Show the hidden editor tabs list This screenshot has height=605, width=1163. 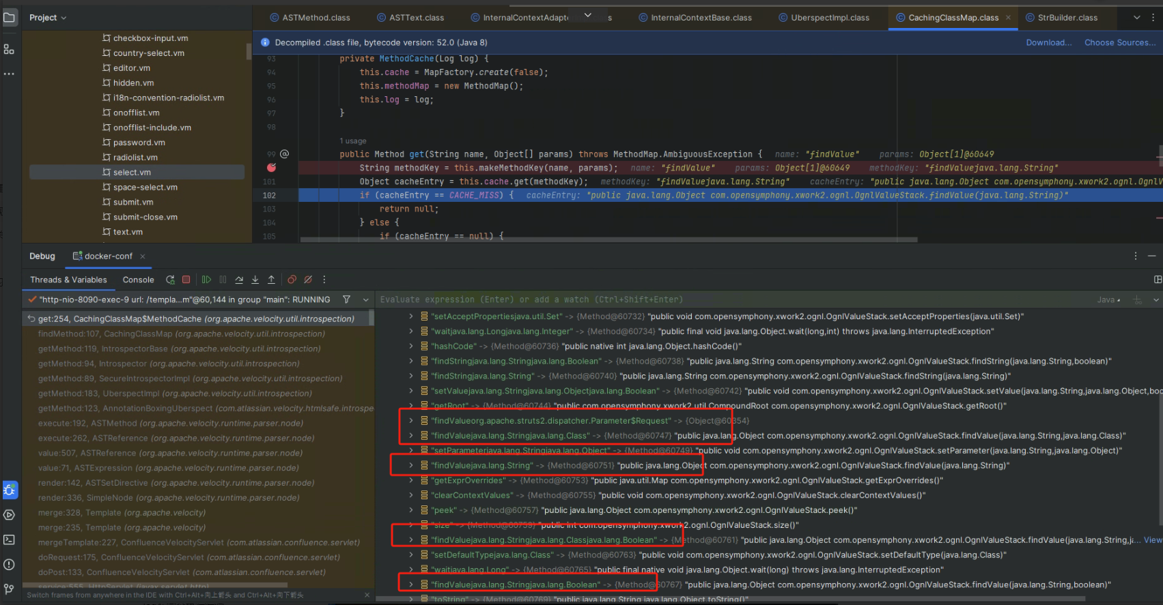(x=1137, y=17)
